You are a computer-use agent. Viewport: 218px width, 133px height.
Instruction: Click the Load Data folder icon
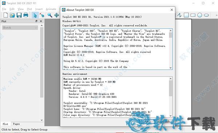point(12,15)
